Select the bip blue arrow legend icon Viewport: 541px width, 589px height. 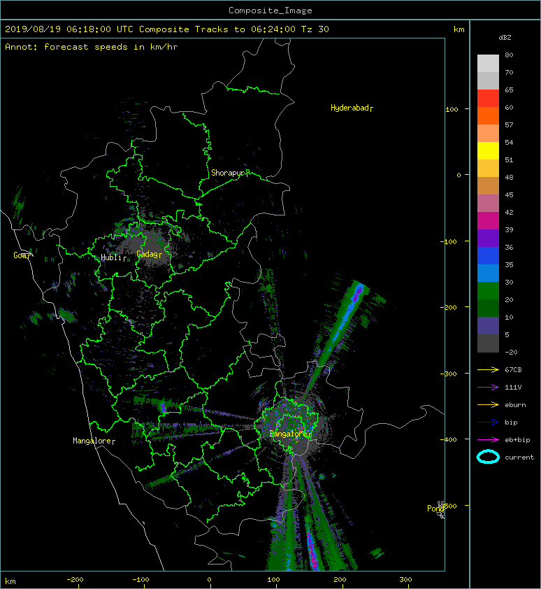pos(488,423)
